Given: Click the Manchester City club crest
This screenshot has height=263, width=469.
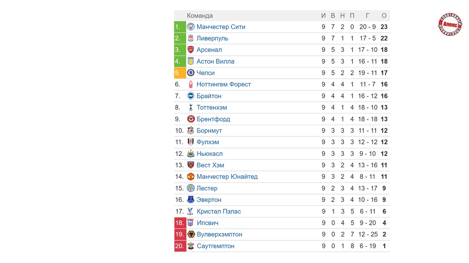Looking at the screenshot, I should point(191,27).
